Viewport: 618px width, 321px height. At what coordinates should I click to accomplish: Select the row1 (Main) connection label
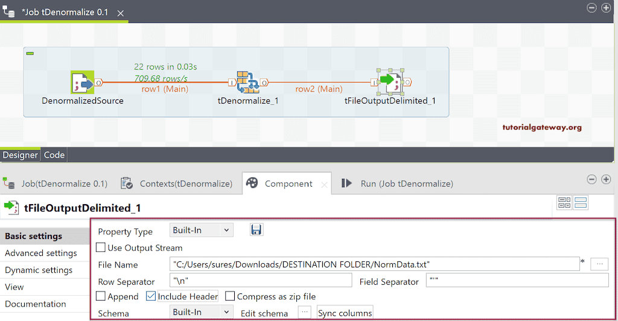click(165, 89)
